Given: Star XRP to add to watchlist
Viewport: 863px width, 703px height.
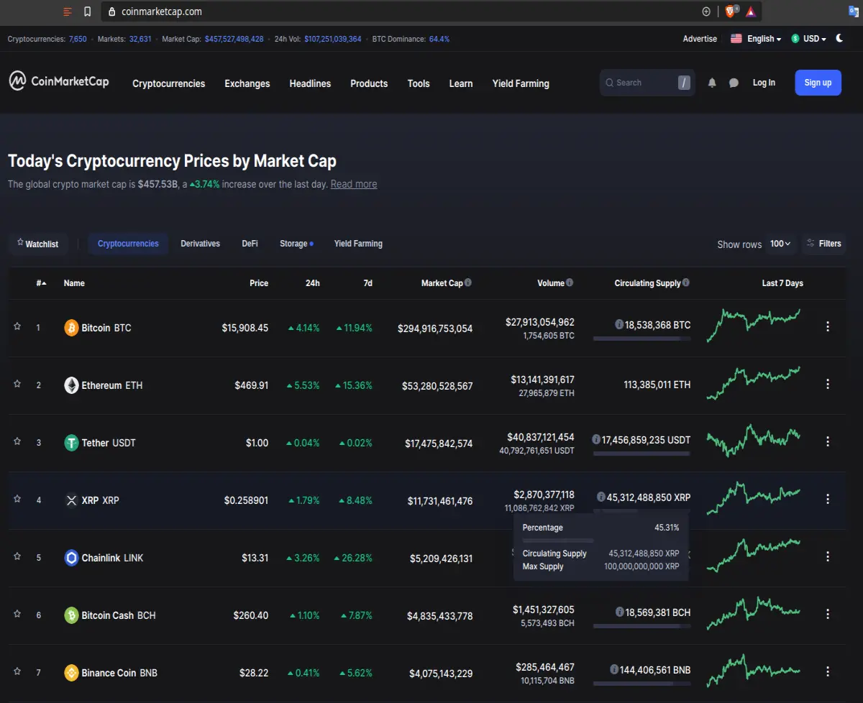Looking at the screenshot, I should pos(17,499).
